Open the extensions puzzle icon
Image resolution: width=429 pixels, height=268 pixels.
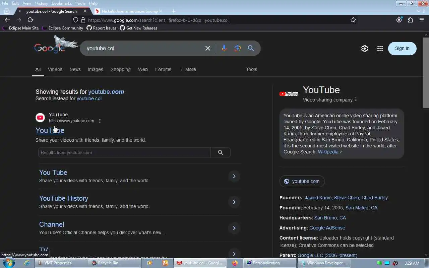[x=410, y=20]
